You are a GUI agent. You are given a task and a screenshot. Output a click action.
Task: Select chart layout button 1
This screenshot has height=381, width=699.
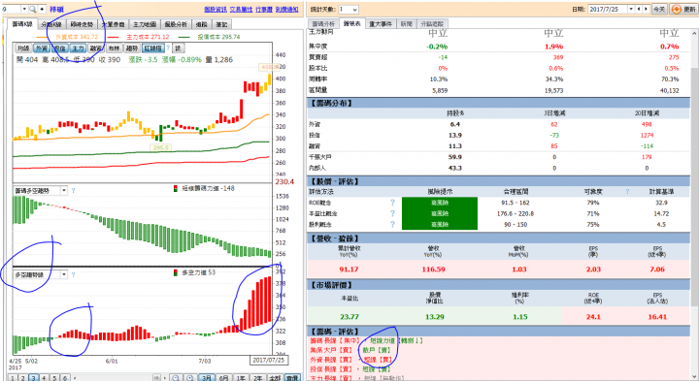13,378
